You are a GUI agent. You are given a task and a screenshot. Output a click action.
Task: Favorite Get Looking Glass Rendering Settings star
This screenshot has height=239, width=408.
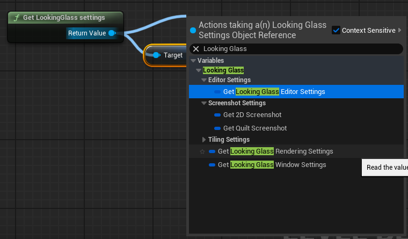(x=202, y=151)
